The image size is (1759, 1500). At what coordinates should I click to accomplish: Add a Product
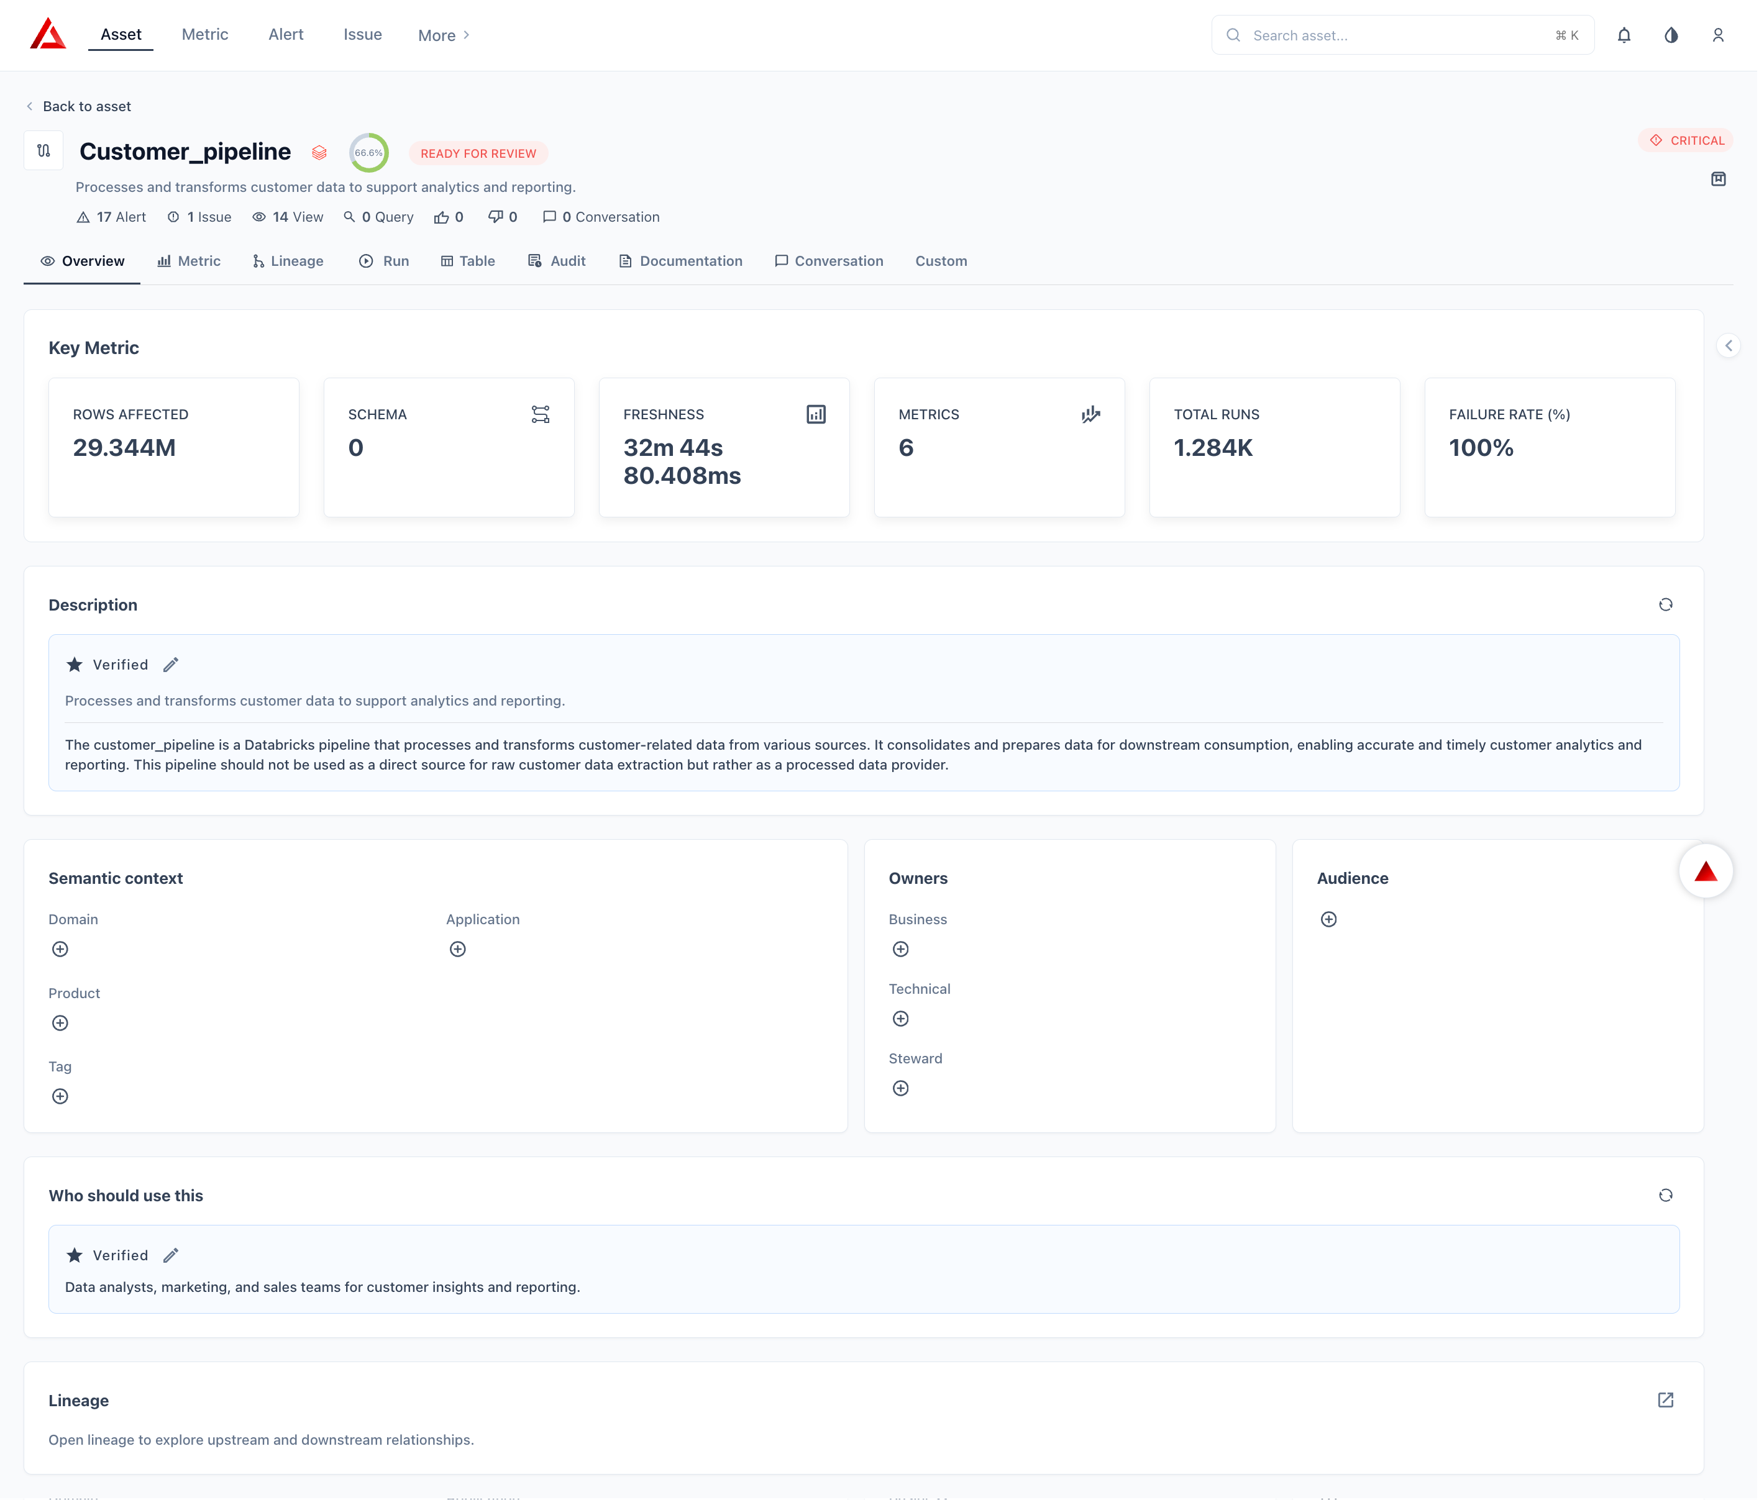coord(60,1023)
